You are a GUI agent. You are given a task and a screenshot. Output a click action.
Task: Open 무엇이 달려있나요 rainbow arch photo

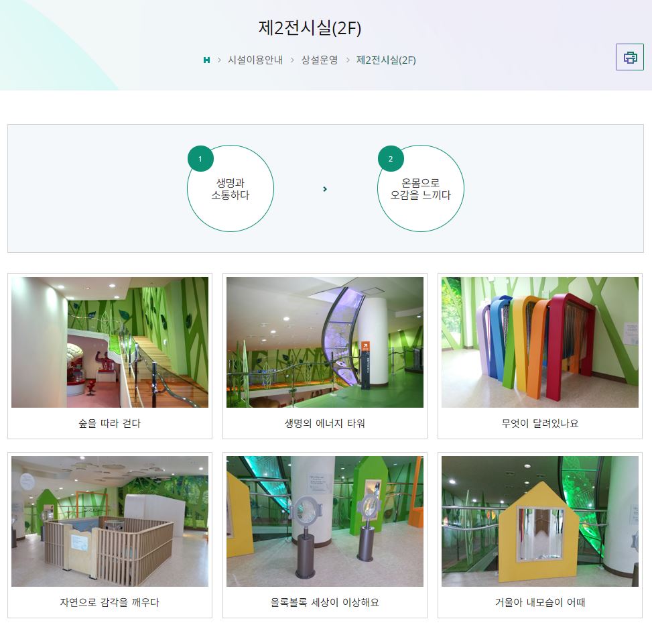(x=539, y=342)
